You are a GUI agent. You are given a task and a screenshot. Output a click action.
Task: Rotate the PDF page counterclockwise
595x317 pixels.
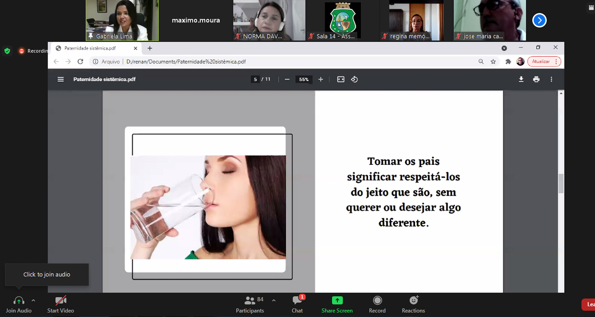(x=355, y=79)
